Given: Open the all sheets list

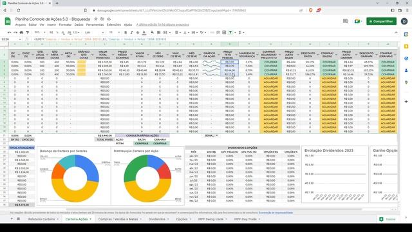Looking at the screenshot, I should pyautogui.click(x=19, y=219).
